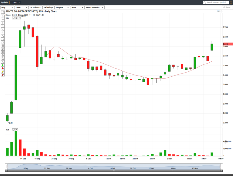Image resolution: width=233 pixels, height=176 pixels.
Task: Open the Daily interval dropdown
Action: [x=7, y=8]
